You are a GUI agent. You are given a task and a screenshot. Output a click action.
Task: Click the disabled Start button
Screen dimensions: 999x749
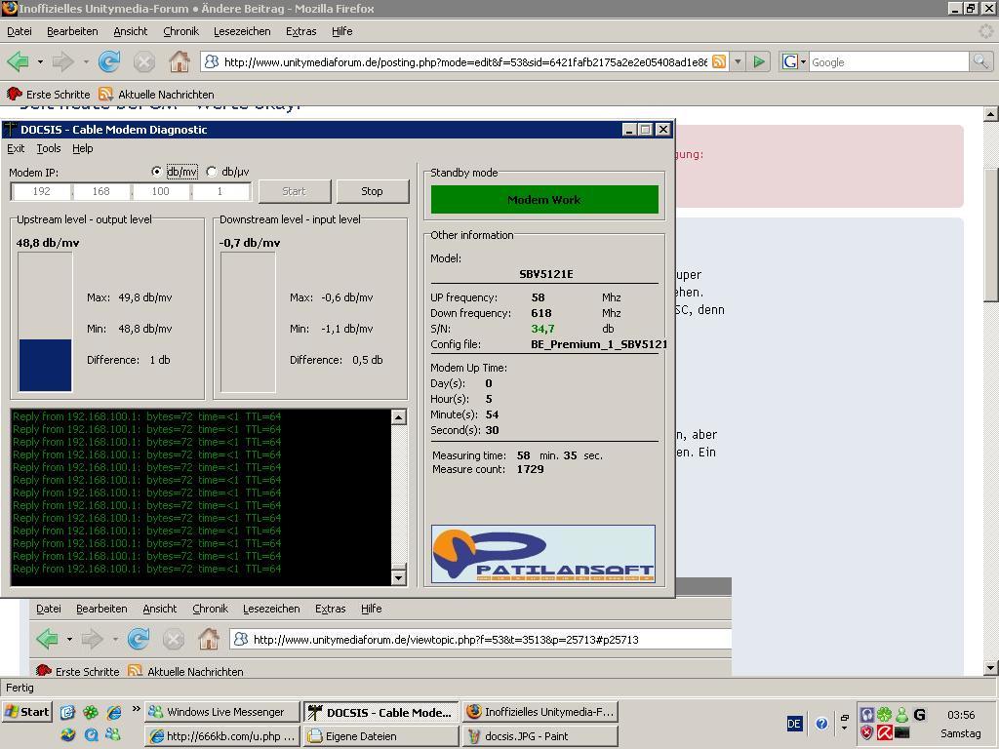(294, 191)
